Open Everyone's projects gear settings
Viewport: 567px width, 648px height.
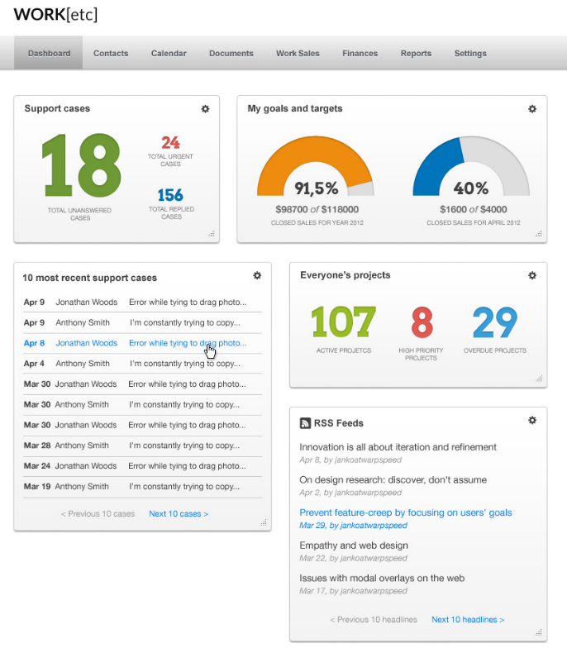pyautogui.click(x=532, y=275)
